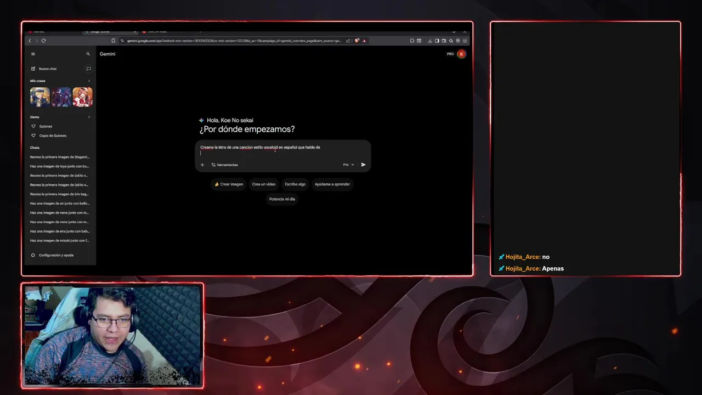Send the prompt with the arrow icon
Image resolution: width=702 pixels, height=395 pixels.
(363, 165)
